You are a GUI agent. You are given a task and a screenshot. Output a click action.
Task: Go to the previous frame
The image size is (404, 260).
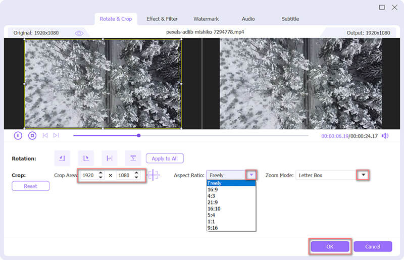pos(45,135)
